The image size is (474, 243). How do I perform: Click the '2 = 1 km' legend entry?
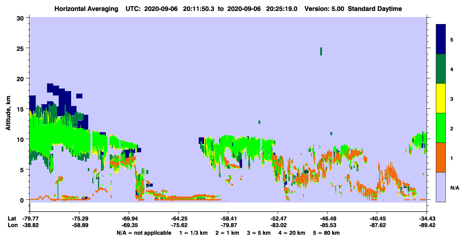click(x=227, y=233)
